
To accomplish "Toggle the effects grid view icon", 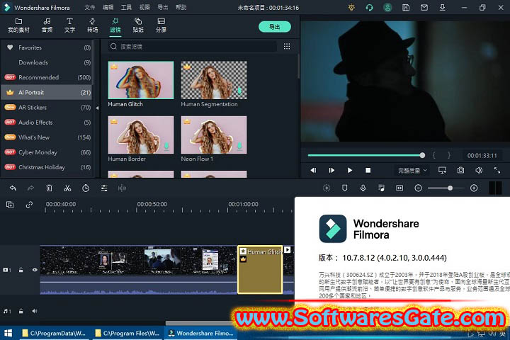I will pos(287,47).
